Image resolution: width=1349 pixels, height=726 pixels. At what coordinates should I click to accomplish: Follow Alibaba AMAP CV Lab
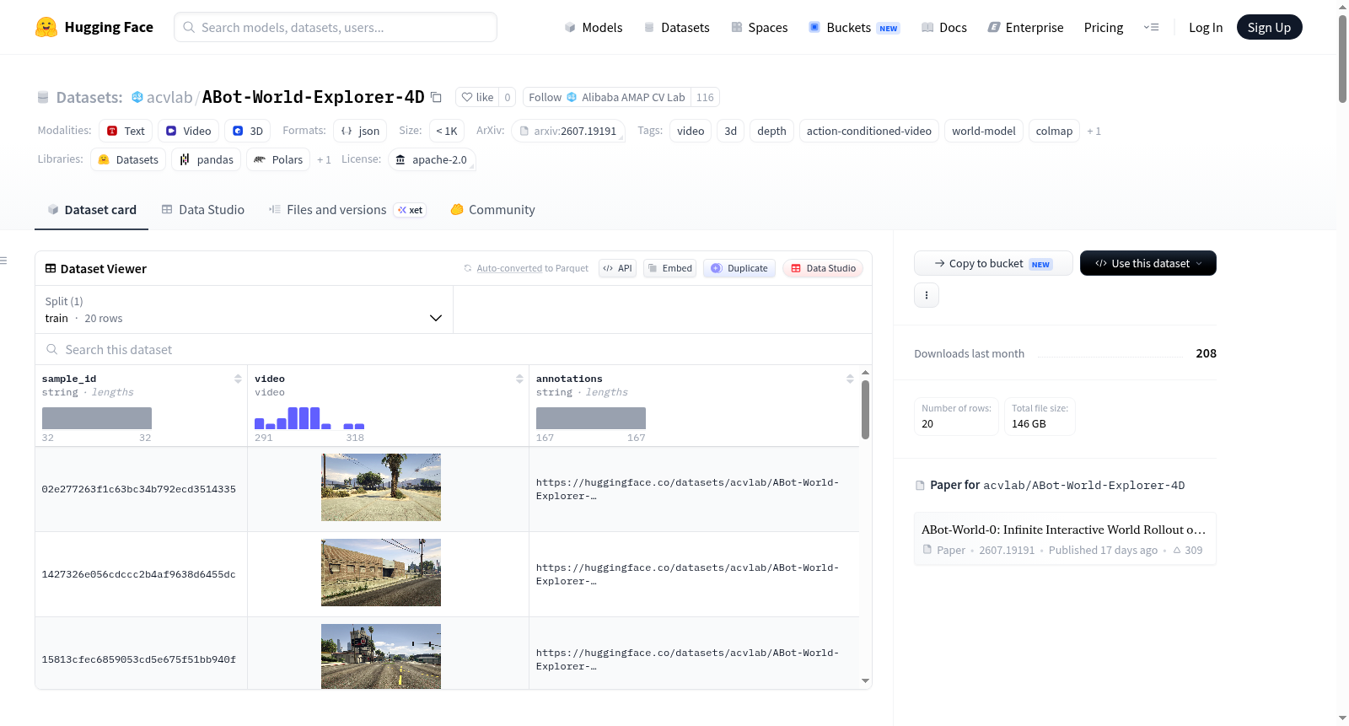click(607, 97)
